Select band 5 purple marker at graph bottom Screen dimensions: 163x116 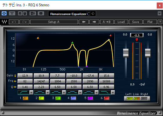coord(87,66)
